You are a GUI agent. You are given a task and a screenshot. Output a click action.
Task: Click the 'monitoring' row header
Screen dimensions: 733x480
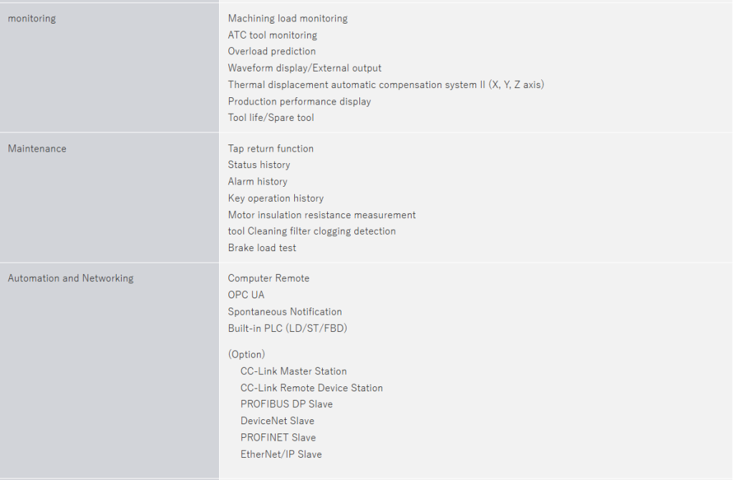click(x=31, y=19)
